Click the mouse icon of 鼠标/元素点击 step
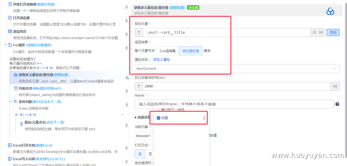The height and width of the screenshot is (166, 347). pyautogui.click(x=22, y=124)
